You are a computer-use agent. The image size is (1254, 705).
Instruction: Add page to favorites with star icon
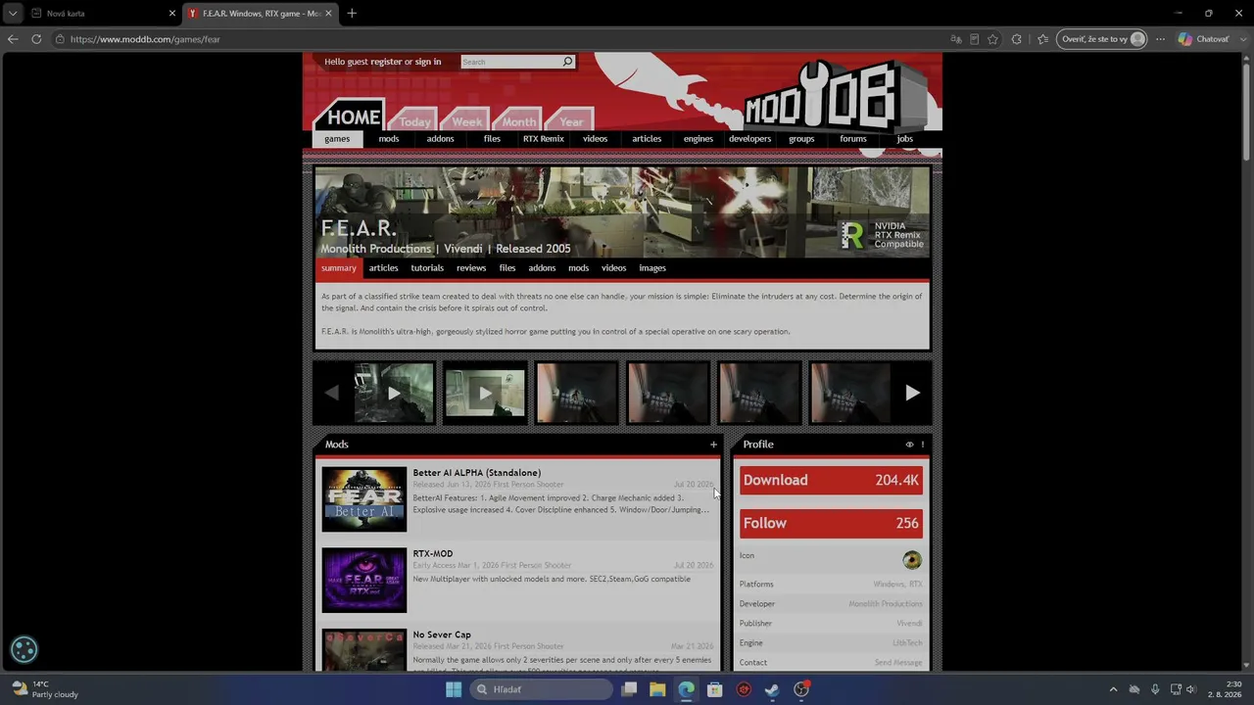click(992, 39)
